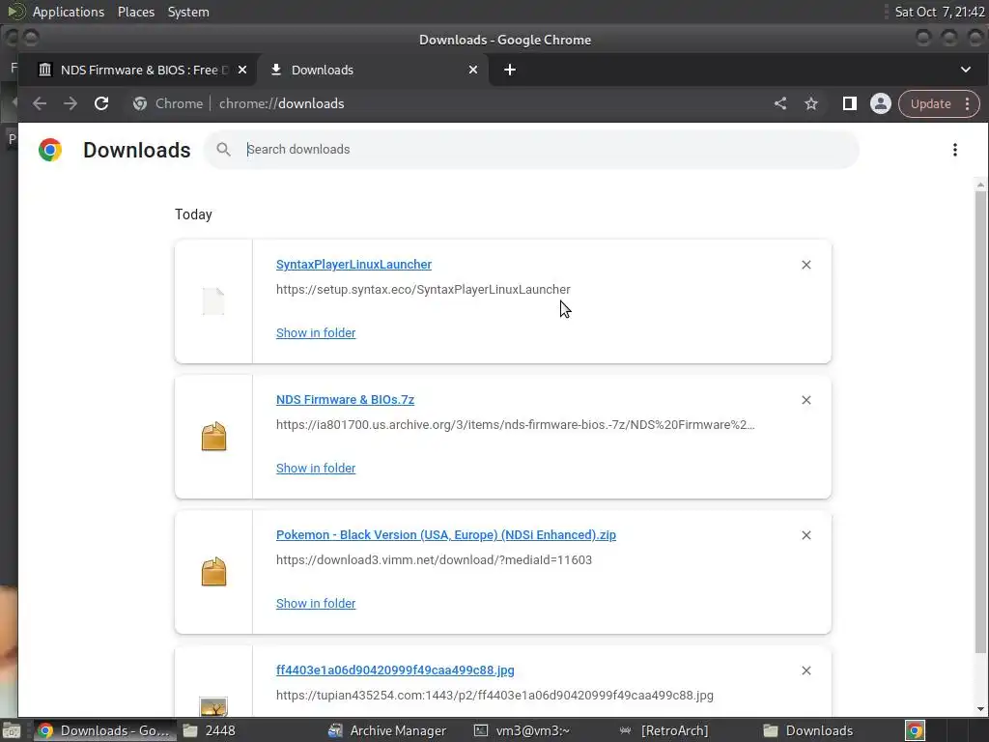Open the Chrome side panel icon

[x=850, y=103]
